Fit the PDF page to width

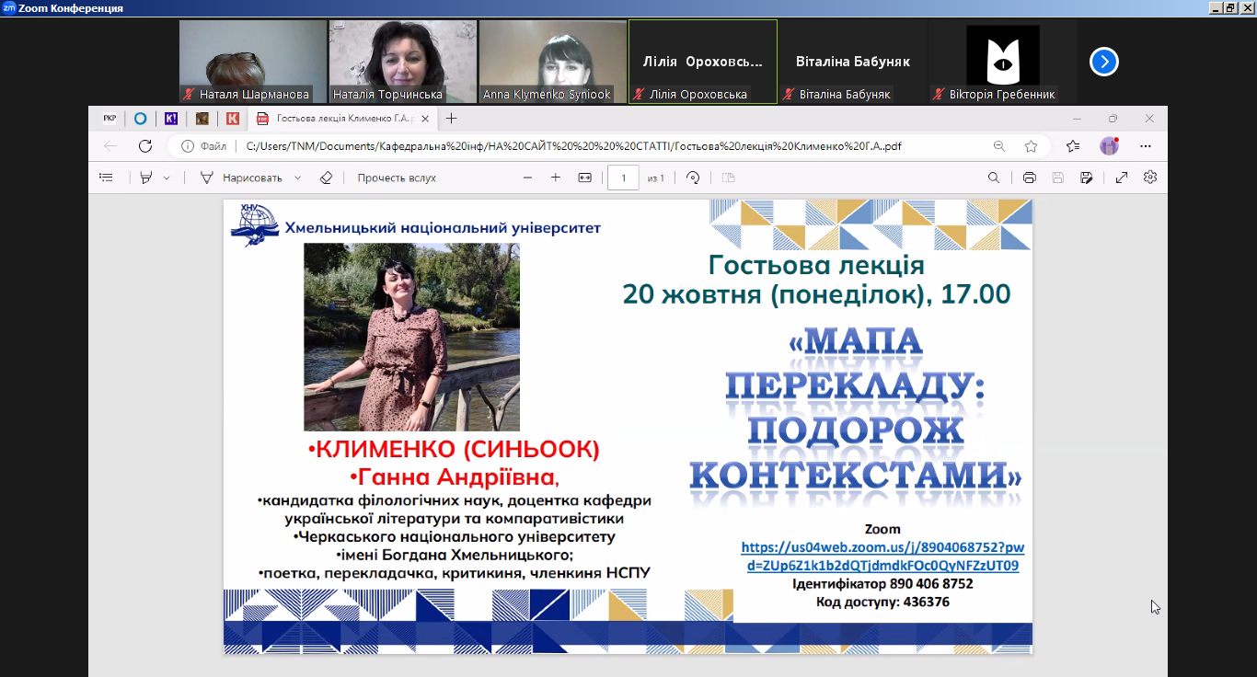click(x=586, y=177)
